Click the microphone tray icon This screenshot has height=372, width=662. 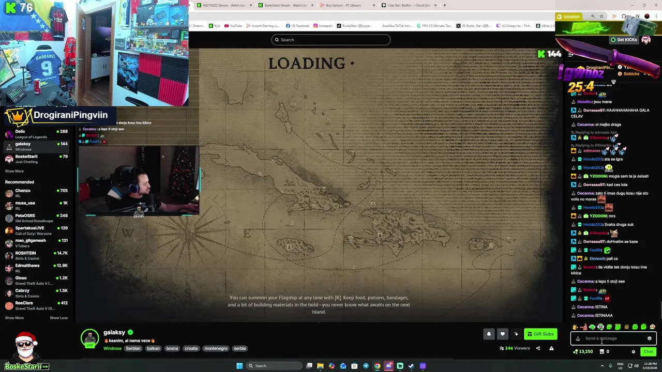tap(610, 366)
